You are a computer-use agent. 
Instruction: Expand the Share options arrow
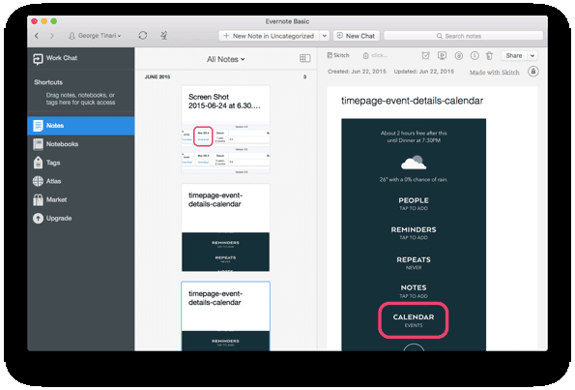click(x=532, y=56)
